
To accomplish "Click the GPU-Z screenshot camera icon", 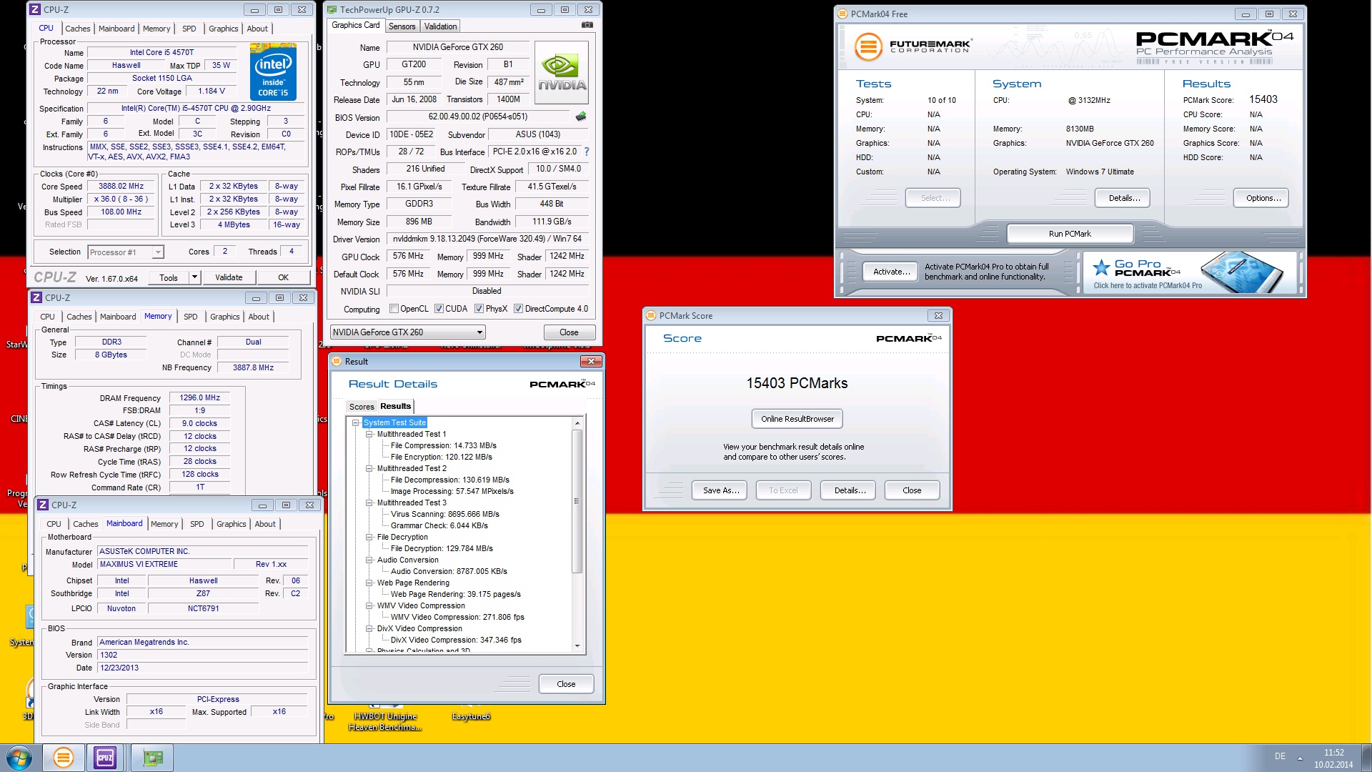I will [x=587, y=25].
